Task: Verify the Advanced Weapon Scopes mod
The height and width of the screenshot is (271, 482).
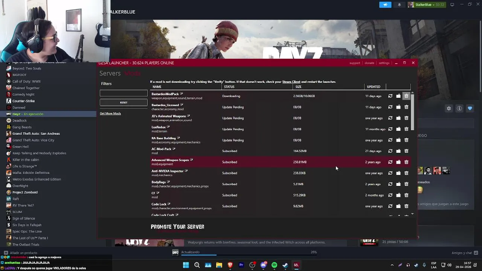Action: [390, 162]
